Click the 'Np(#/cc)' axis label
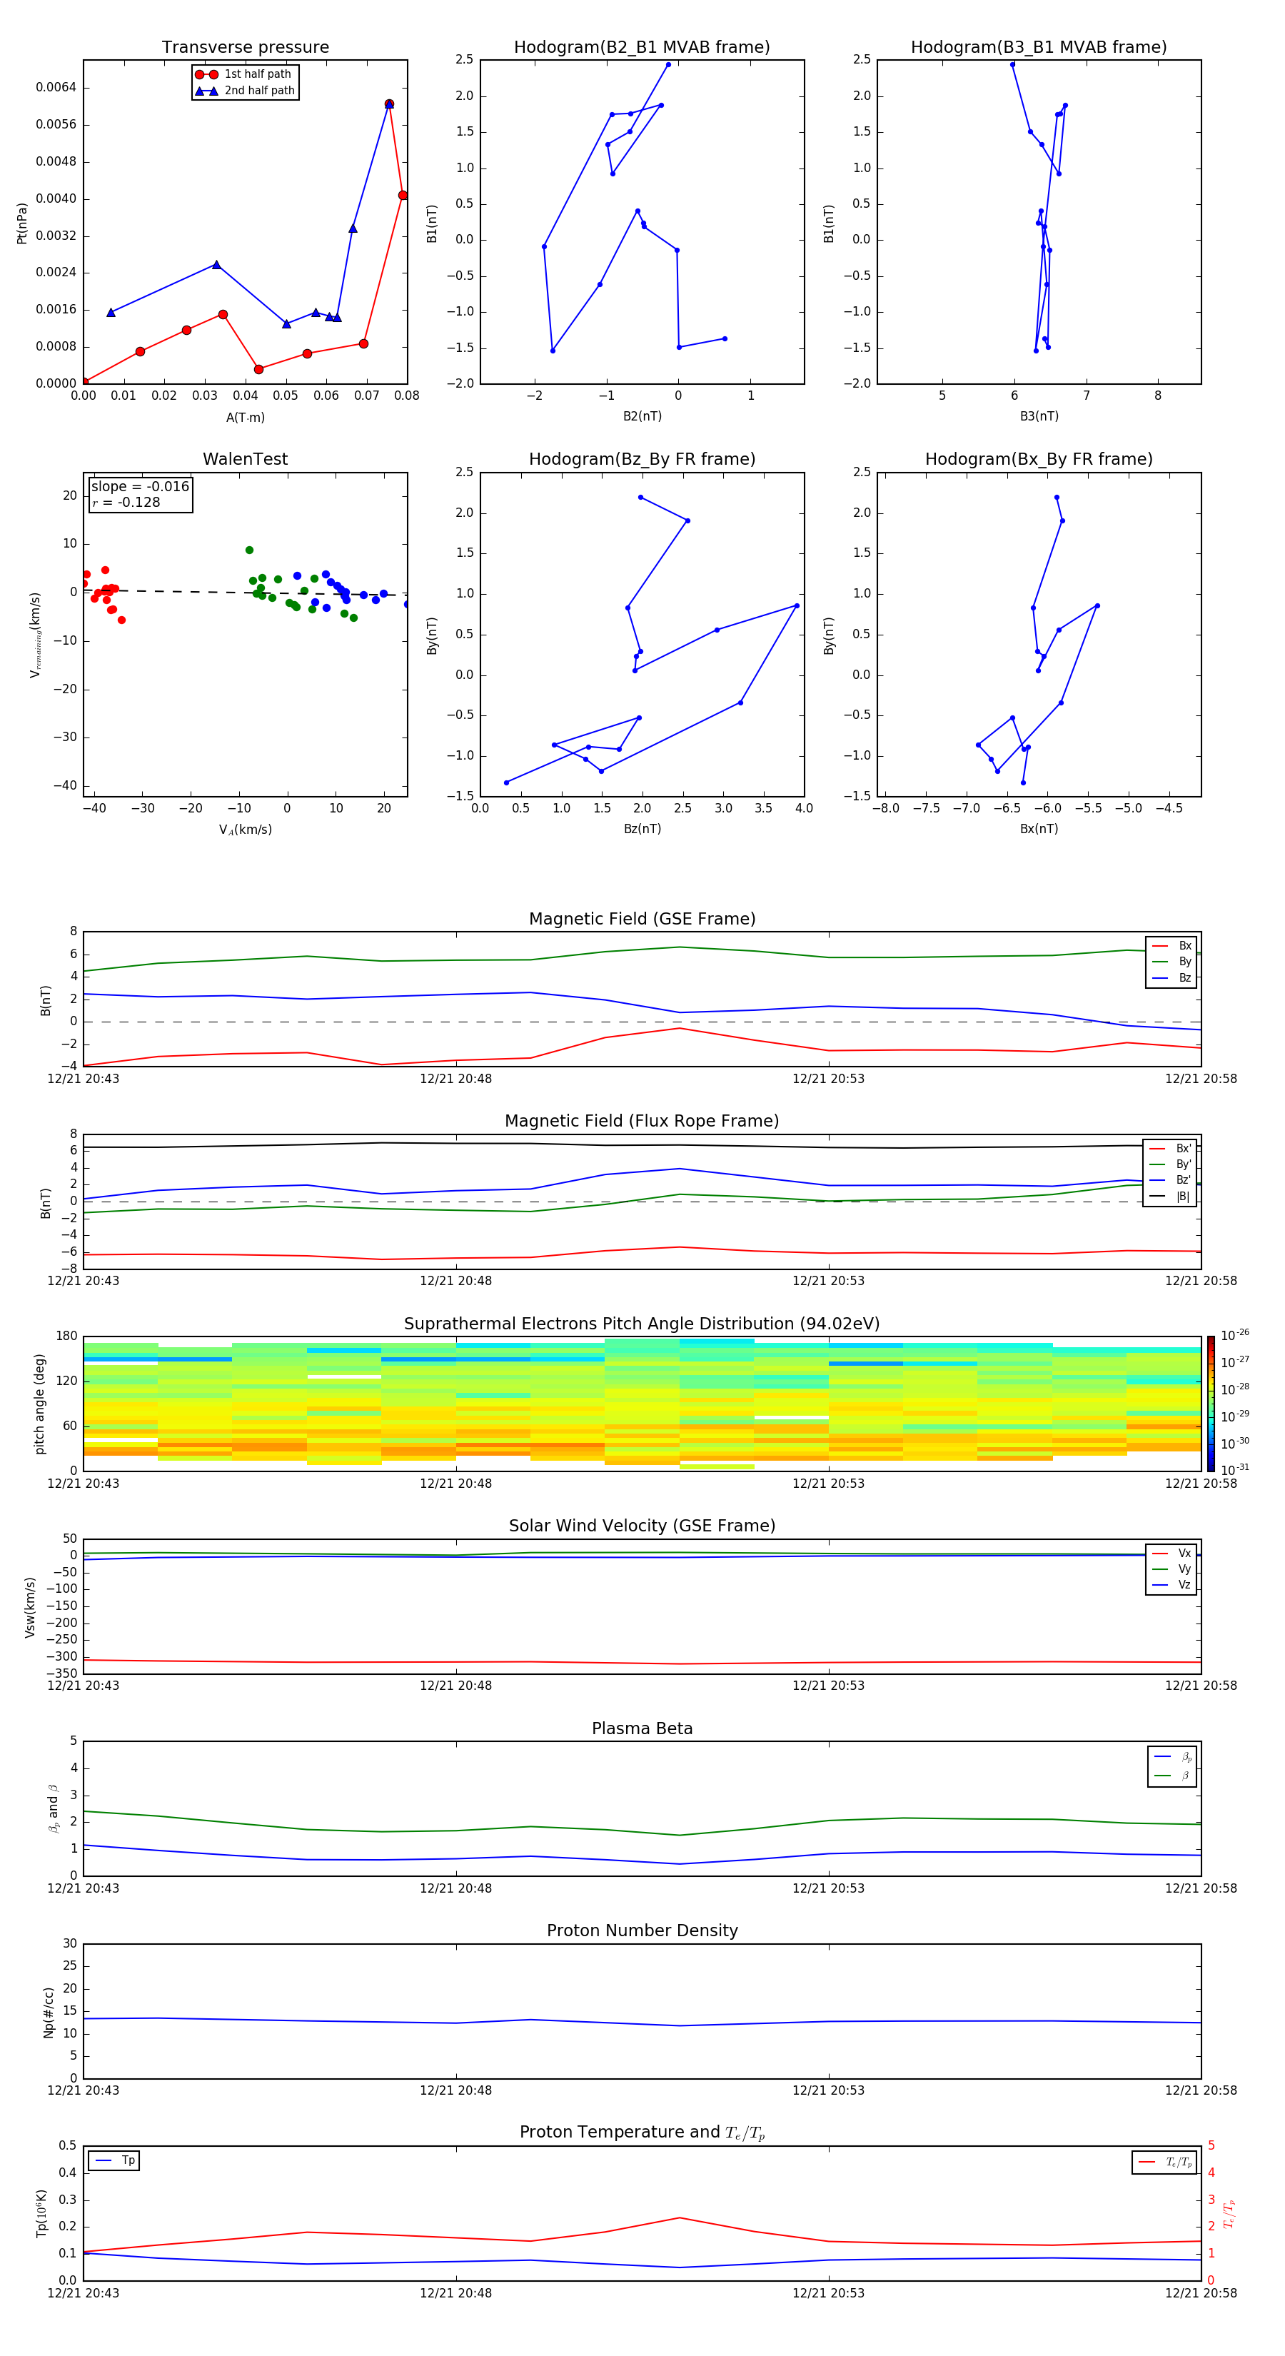Image resolution: width=1285 pixels, height=2356 pixels. 49,2012
